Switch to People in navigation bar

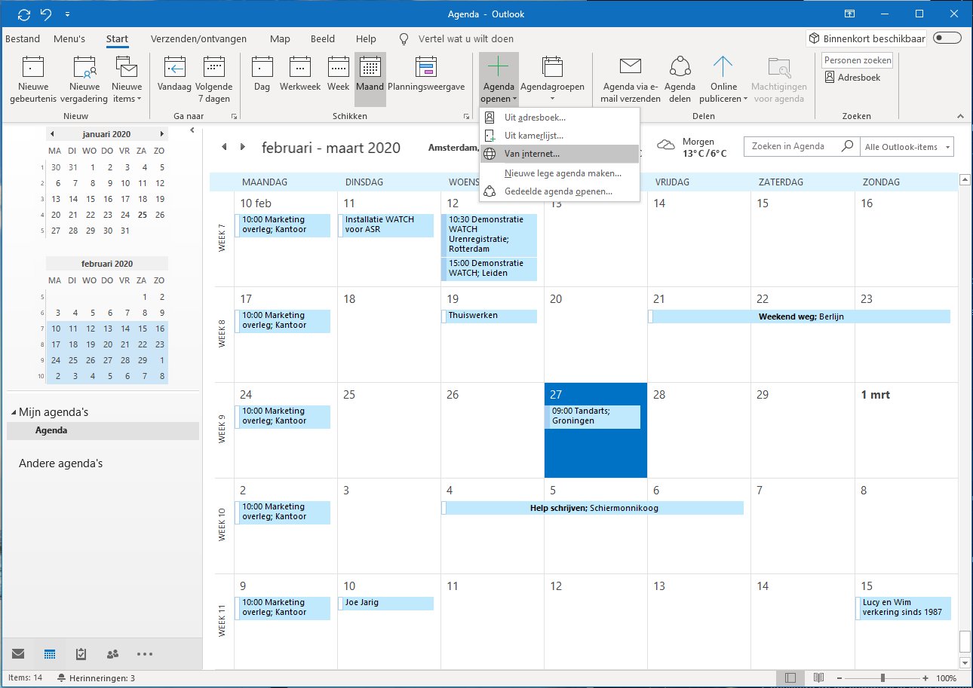click(113, 653)
